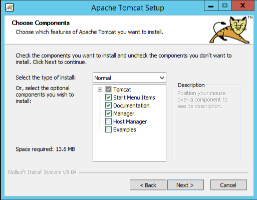This screenshot has height=200, width=257.
Task: Click the install type dropdown arrow
Action: coord(162,78)
